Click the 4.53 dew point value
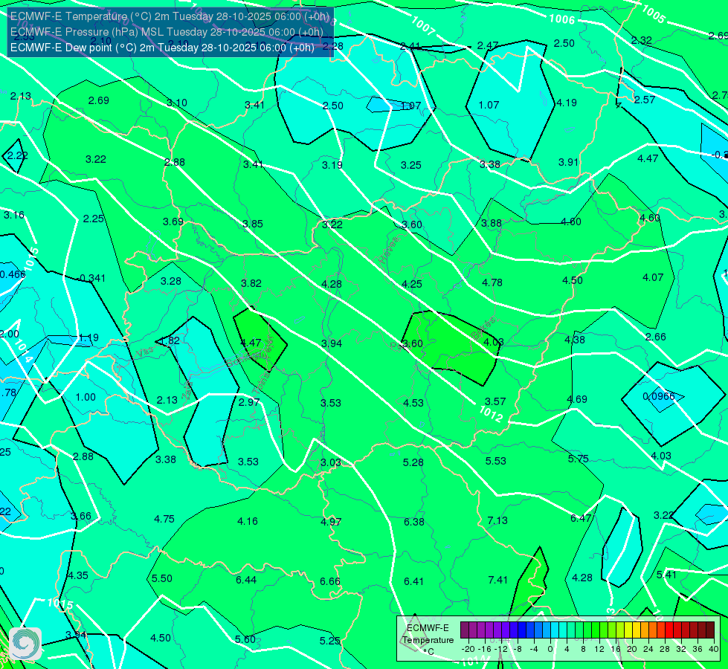728x669 pixels. pyautogui.click(x=413, y=402)
